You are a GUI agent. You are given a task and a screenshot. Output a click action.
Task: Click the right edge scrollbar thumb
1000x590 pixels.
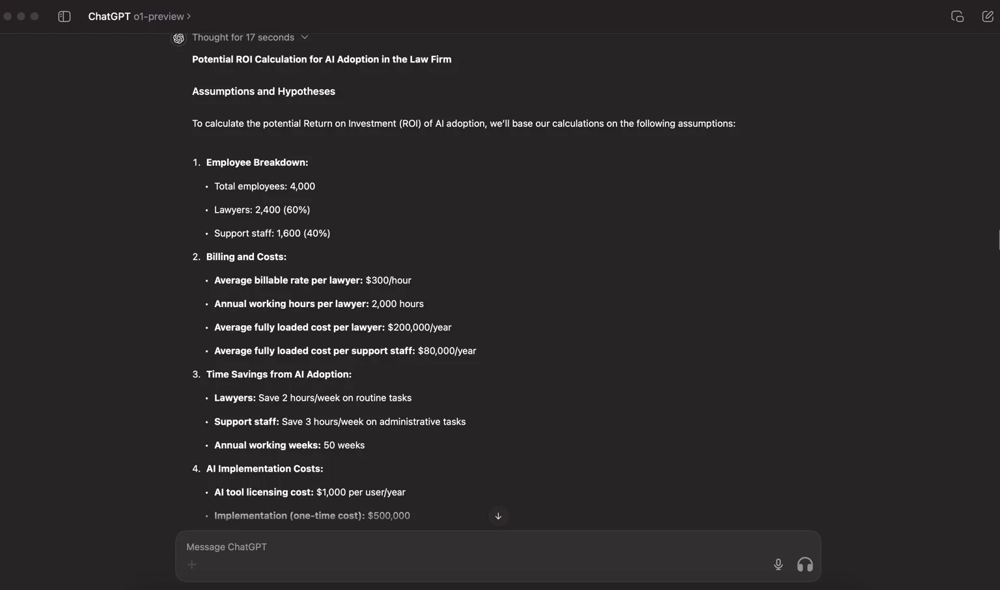[998, 239]
